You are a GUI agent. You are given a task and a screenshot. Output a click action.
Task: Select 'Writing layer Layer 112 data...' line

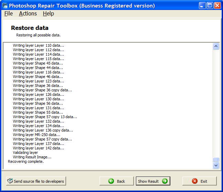(x=39, y=50)
